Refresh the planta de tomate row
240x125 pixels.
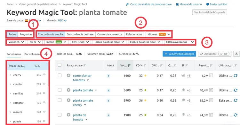[x=236, y=115]
